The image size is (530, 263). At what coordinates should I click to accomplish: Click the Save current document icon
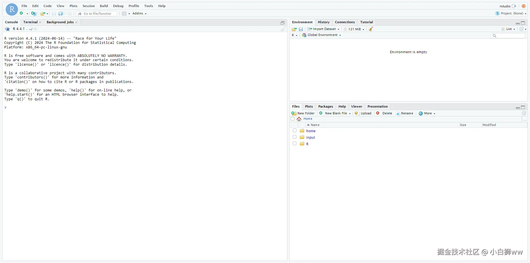[x=54, y=14]
